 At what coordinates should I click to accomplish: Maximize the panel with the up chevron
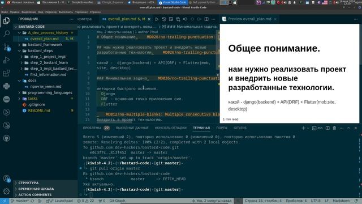click(x=348, y=128)
